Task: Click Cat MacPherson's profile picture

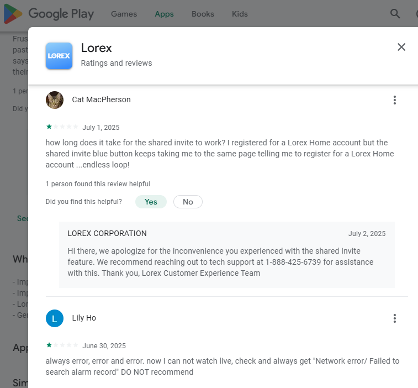Action: pyautogui.click(x=55, y=100)
